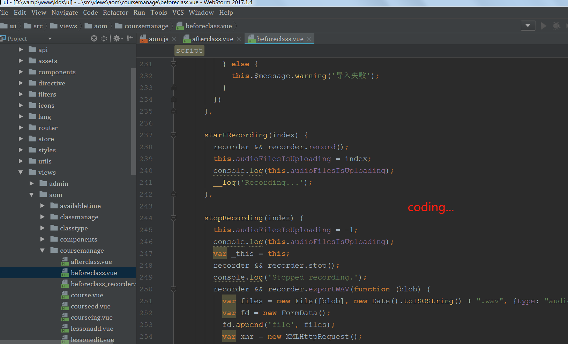Open the Project view selector dropdown
568x344 pixels.
click(50, 39)
